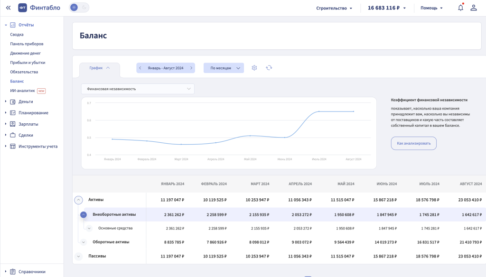Click the Деньги wallet icon

13,102
